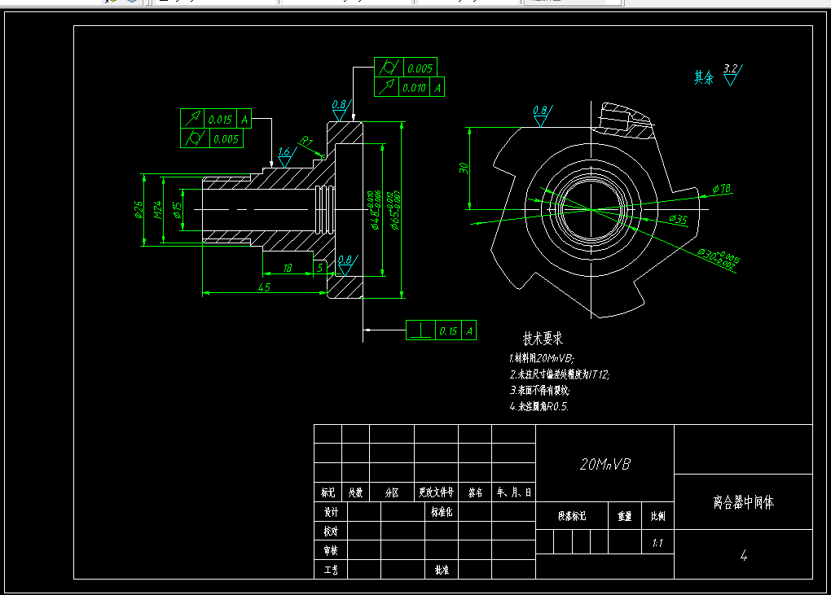Click the ø65 toleranced diameter dimension
831x595 pixels.
pyautogui.click(x=395, y=210)
